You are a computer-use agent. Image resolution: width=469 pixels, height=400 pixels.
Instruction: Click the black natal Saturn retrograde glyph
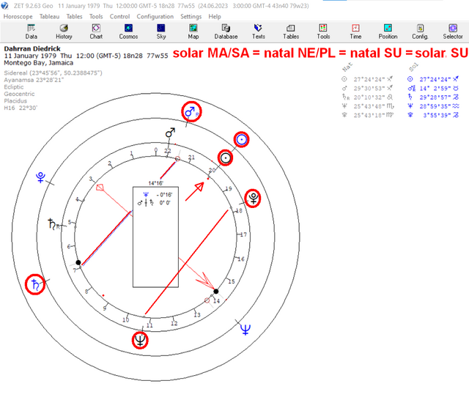point(53,224)
